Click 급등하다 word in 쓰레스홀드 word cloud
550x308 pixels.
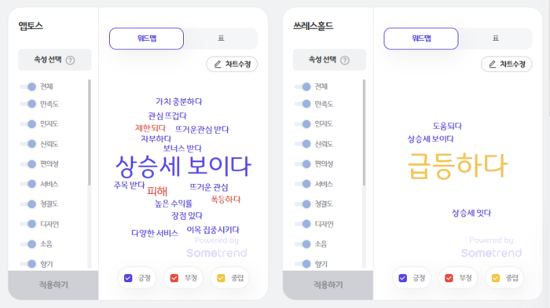coord(458,167)
